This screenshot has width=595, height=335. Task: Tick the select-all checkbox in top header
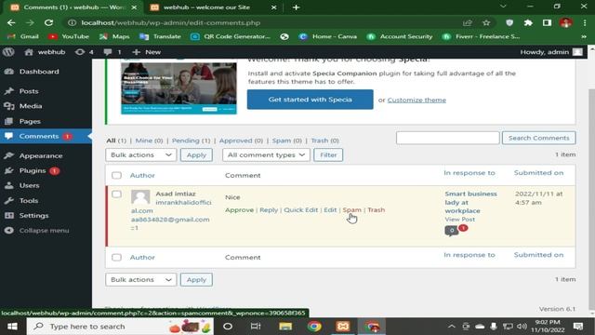116,176
